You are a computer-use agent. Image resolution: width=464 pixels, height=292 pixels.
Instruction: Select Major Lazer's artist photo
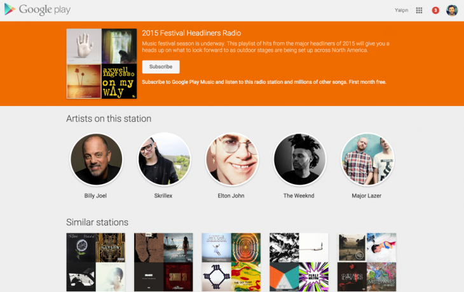point(367,159)
